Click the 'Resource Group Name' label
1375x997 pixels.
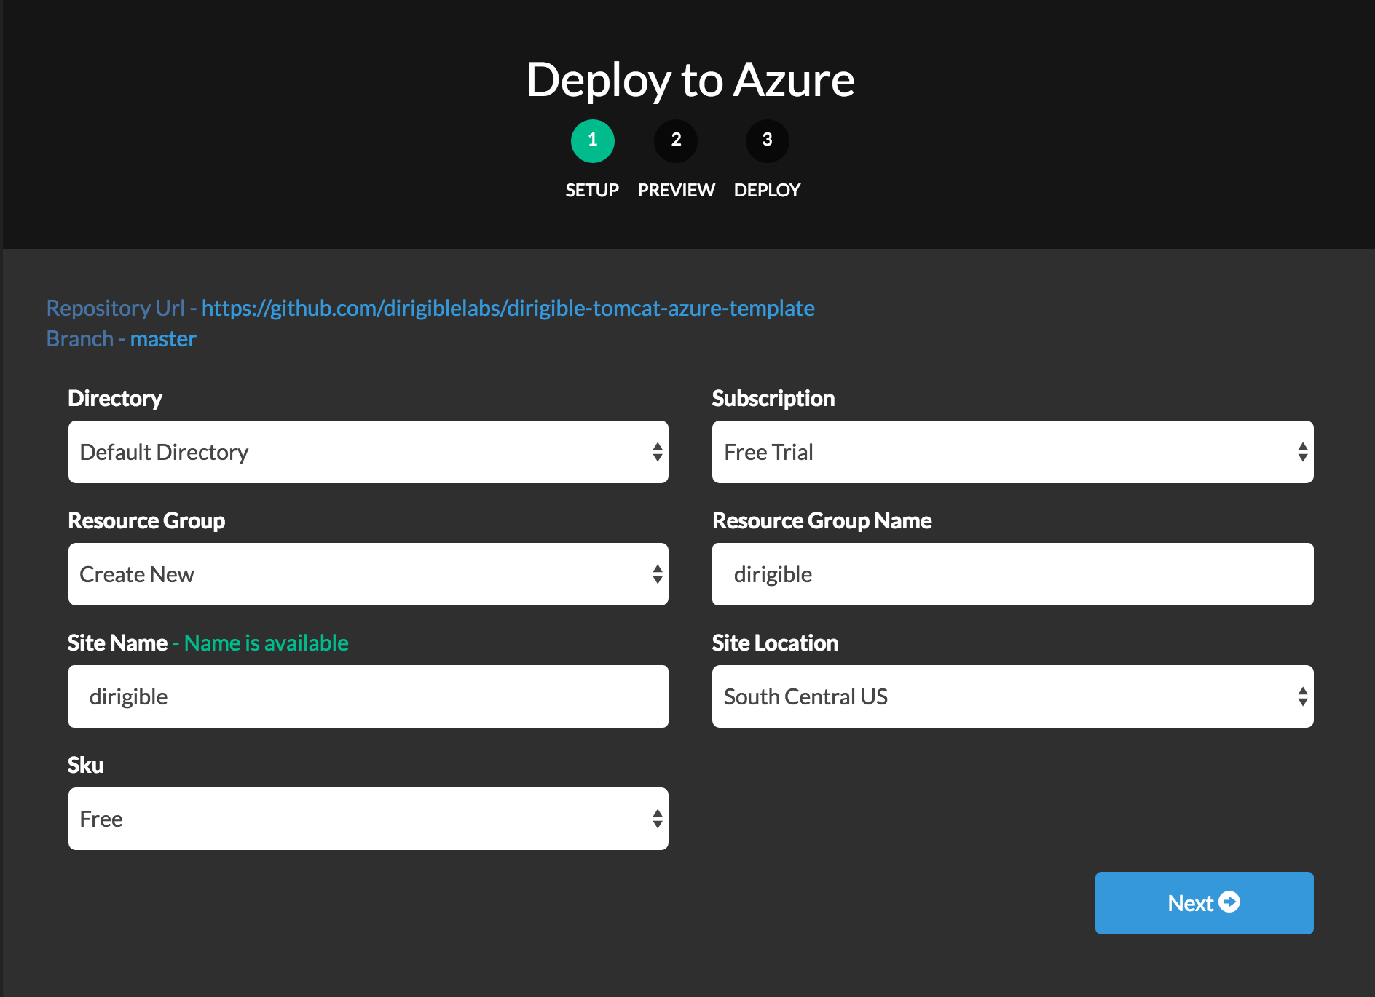point(822,520)
